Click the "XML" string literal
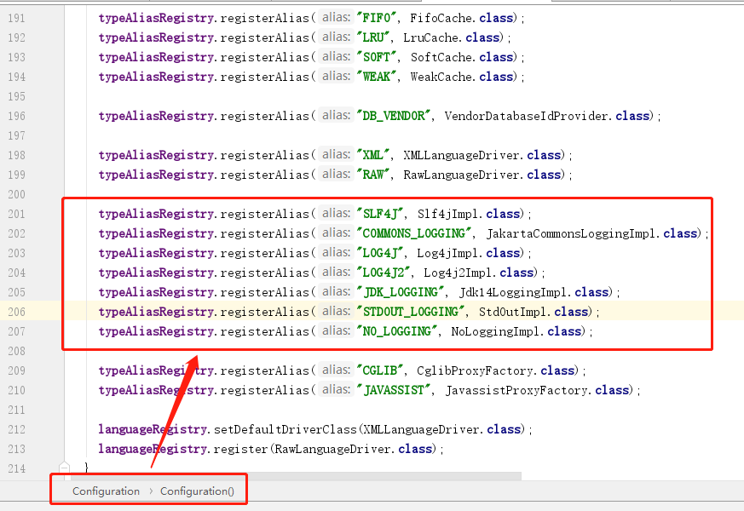This screenshot has width=744, height=511. point(375,156)
